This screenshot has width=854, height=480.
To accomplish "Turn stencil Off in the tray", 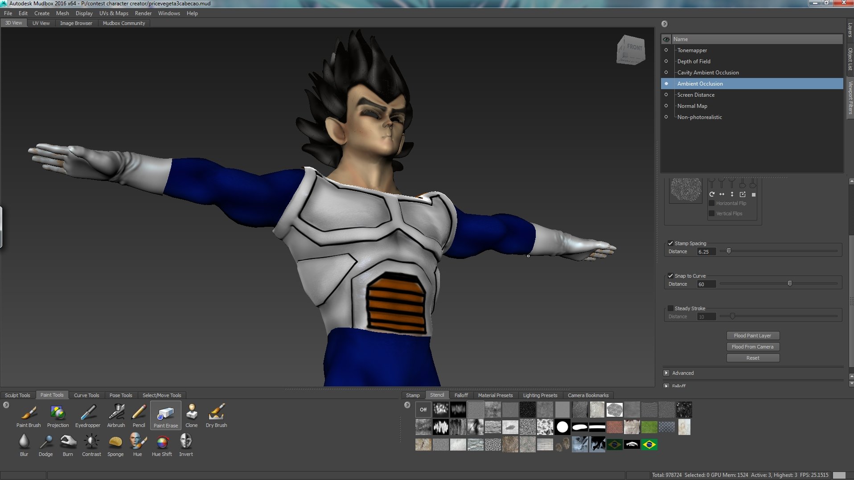I will pos(423,410).
